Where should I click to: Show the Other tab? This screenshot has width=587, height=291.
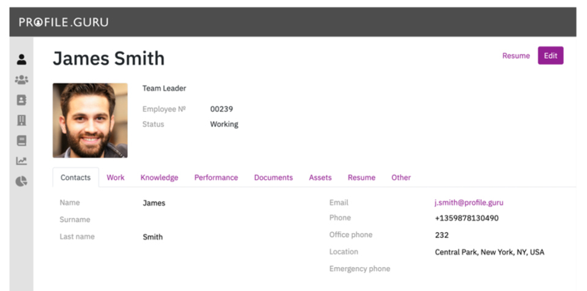[401, 177]
